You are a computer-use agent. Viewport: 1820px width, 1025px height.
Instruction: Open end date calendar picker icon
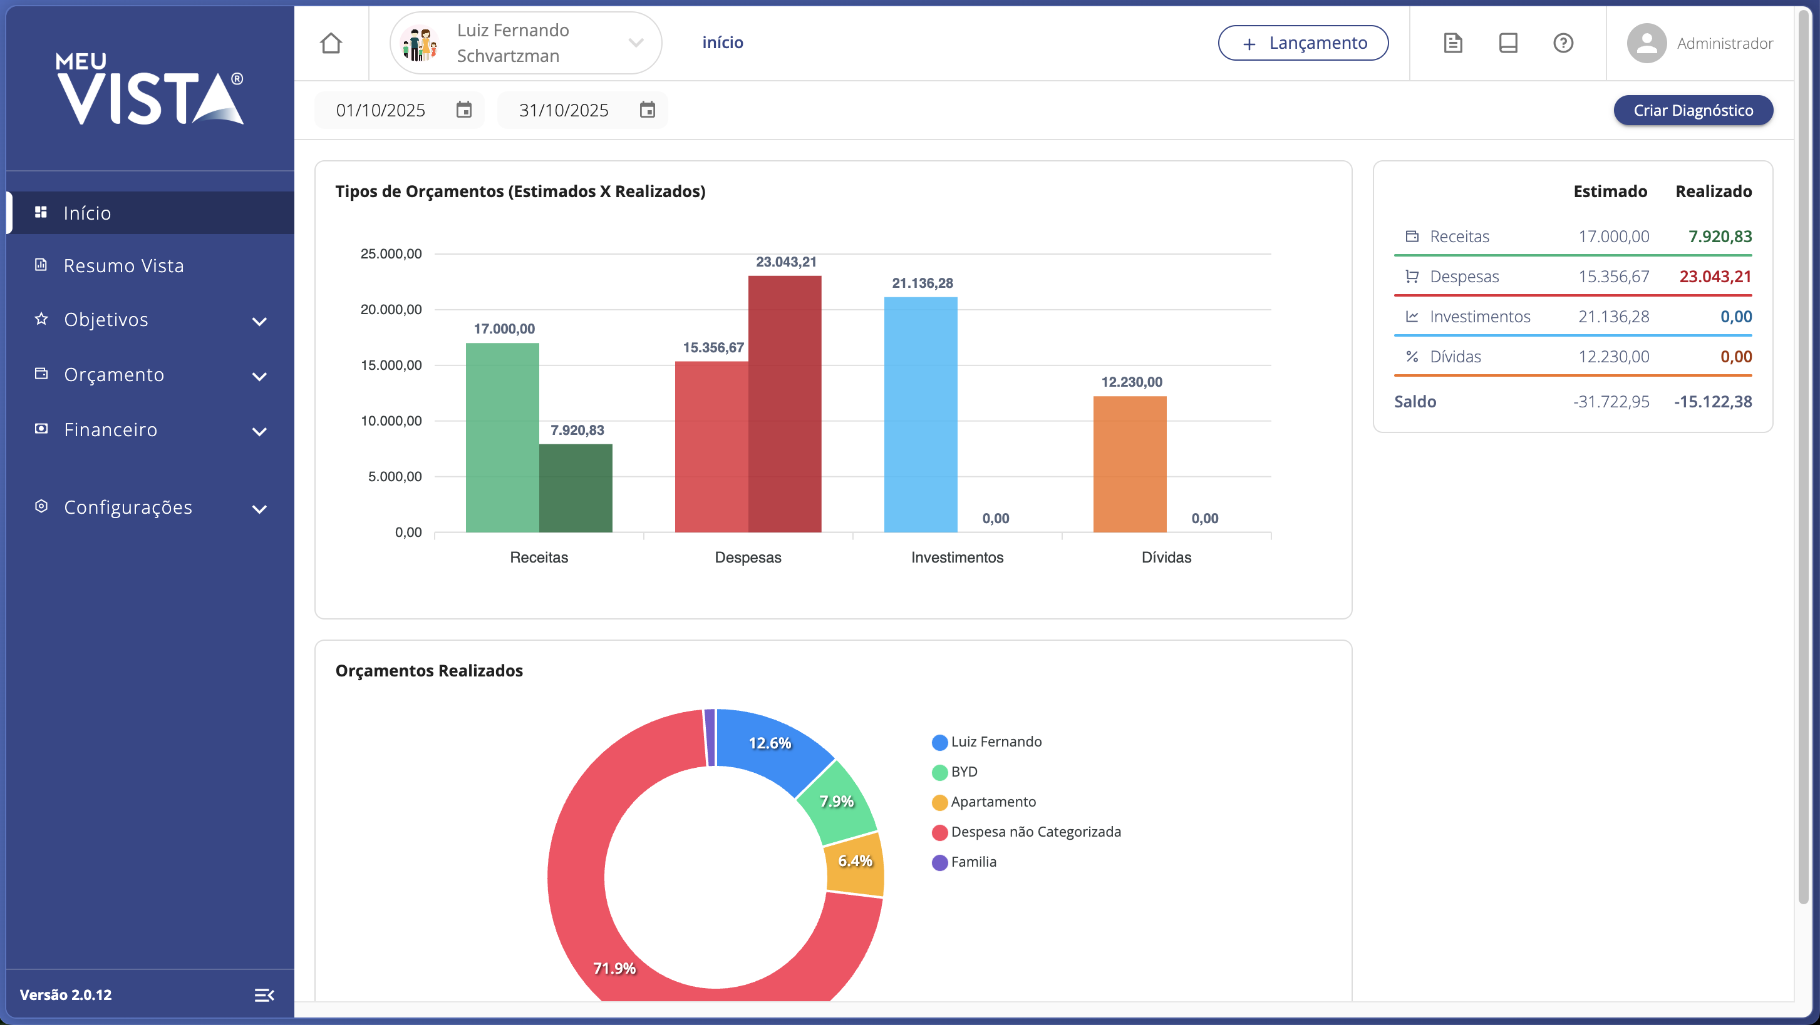pos(647,110)
